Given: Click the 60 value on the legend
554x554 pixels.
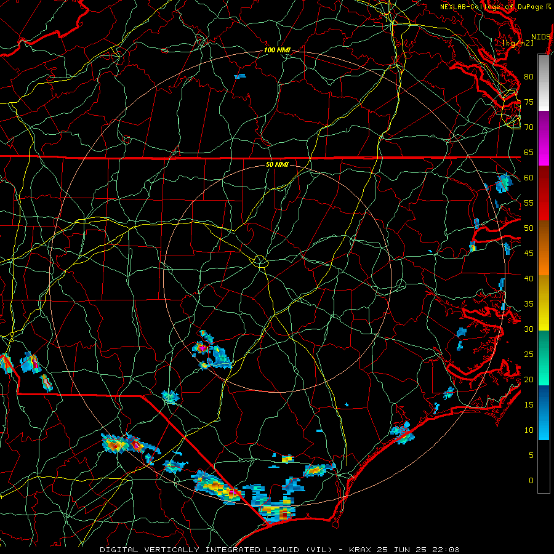Looking at the screenshot, I should point(529,178).
